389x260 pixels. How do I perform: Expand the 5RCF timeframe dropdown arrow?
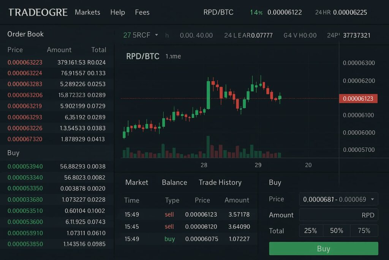(156, 35)
